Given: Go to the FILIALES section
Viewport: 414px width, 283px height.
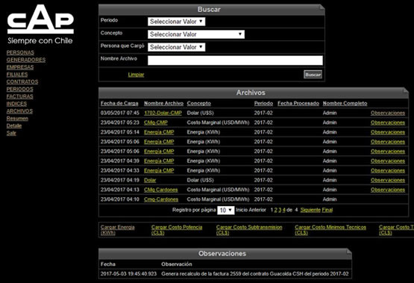Looking at the screenshot, I should [17, 75].
